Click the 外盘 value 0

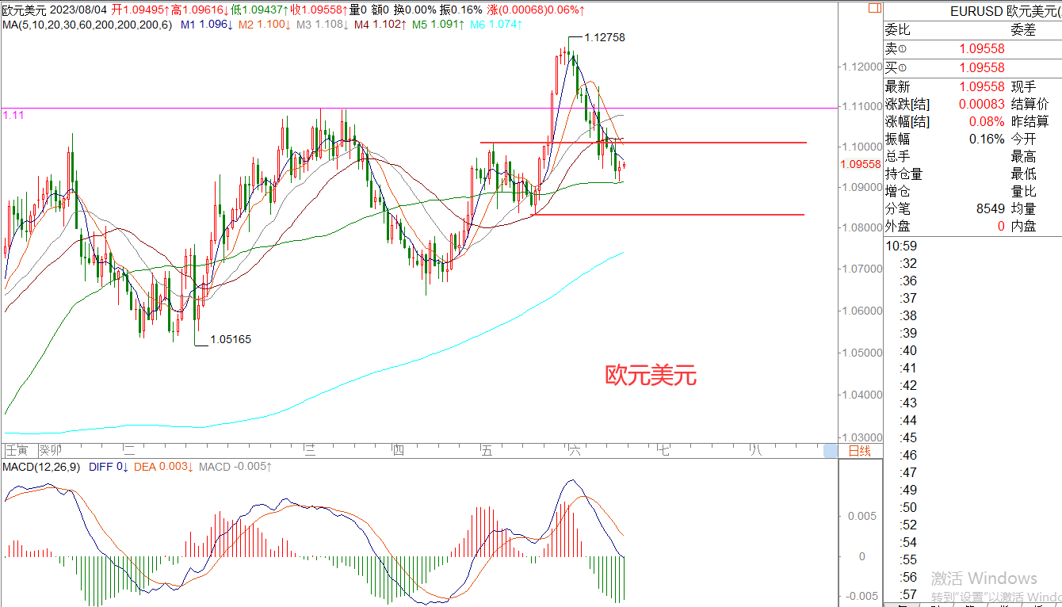pos(1001,227)
